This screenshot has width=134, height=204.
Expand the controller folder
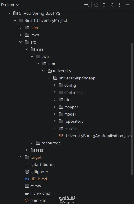(x=55, y=92)
